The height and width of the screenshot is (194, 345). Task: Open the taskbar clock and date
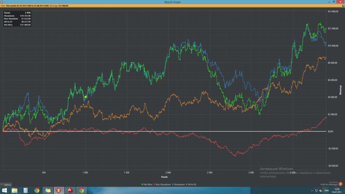[x=337, y=191]
